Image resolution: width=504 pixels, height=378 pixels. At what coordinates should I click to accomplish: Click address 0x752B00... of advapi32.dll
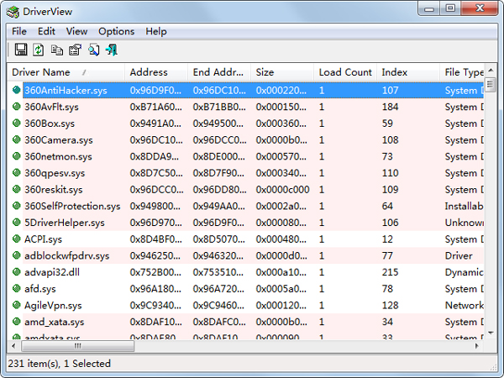pos(155,272)
